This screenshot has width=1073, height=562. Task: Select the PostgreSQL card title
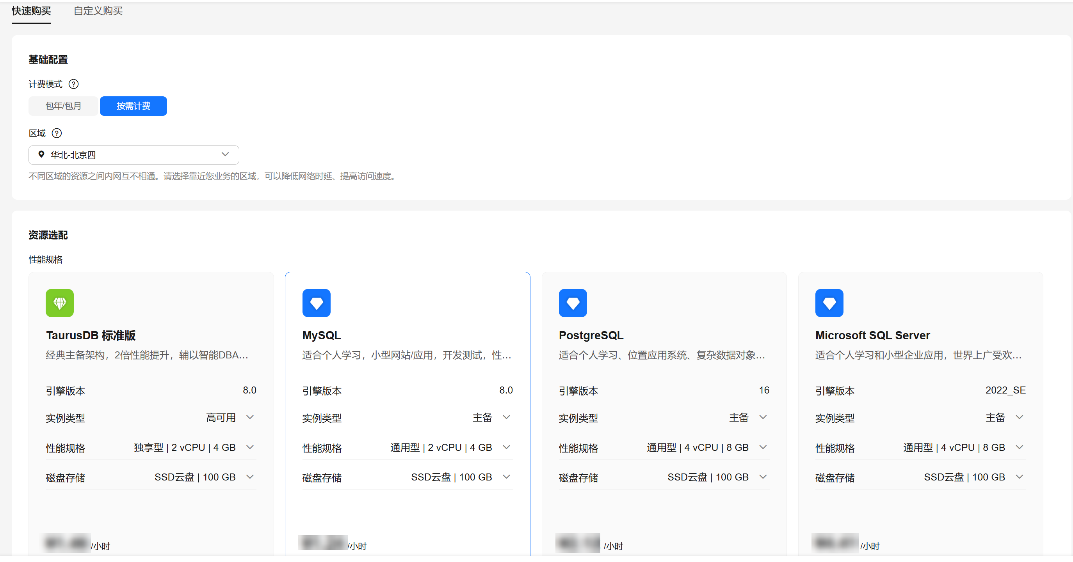click(591, 335)
